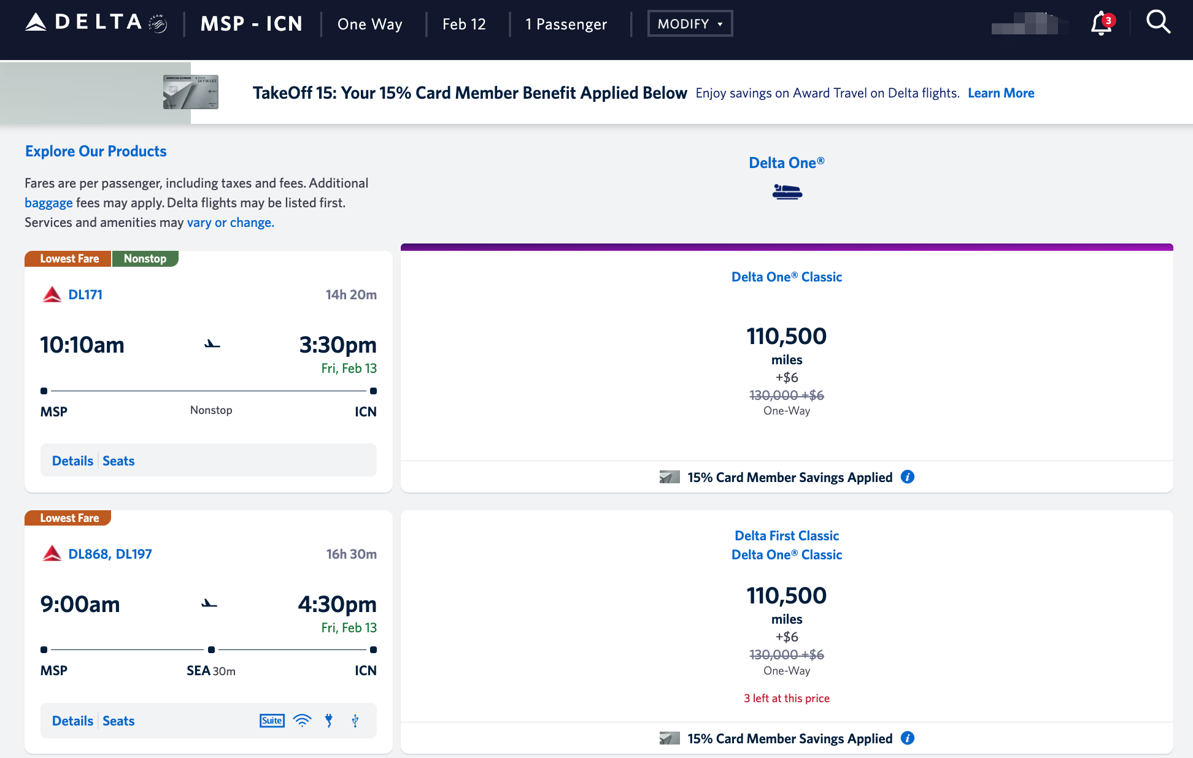This screenshot has height=758, width=1193.
Task: Open info icon for DL868 card savings
Action: click(x=907, y=738)
